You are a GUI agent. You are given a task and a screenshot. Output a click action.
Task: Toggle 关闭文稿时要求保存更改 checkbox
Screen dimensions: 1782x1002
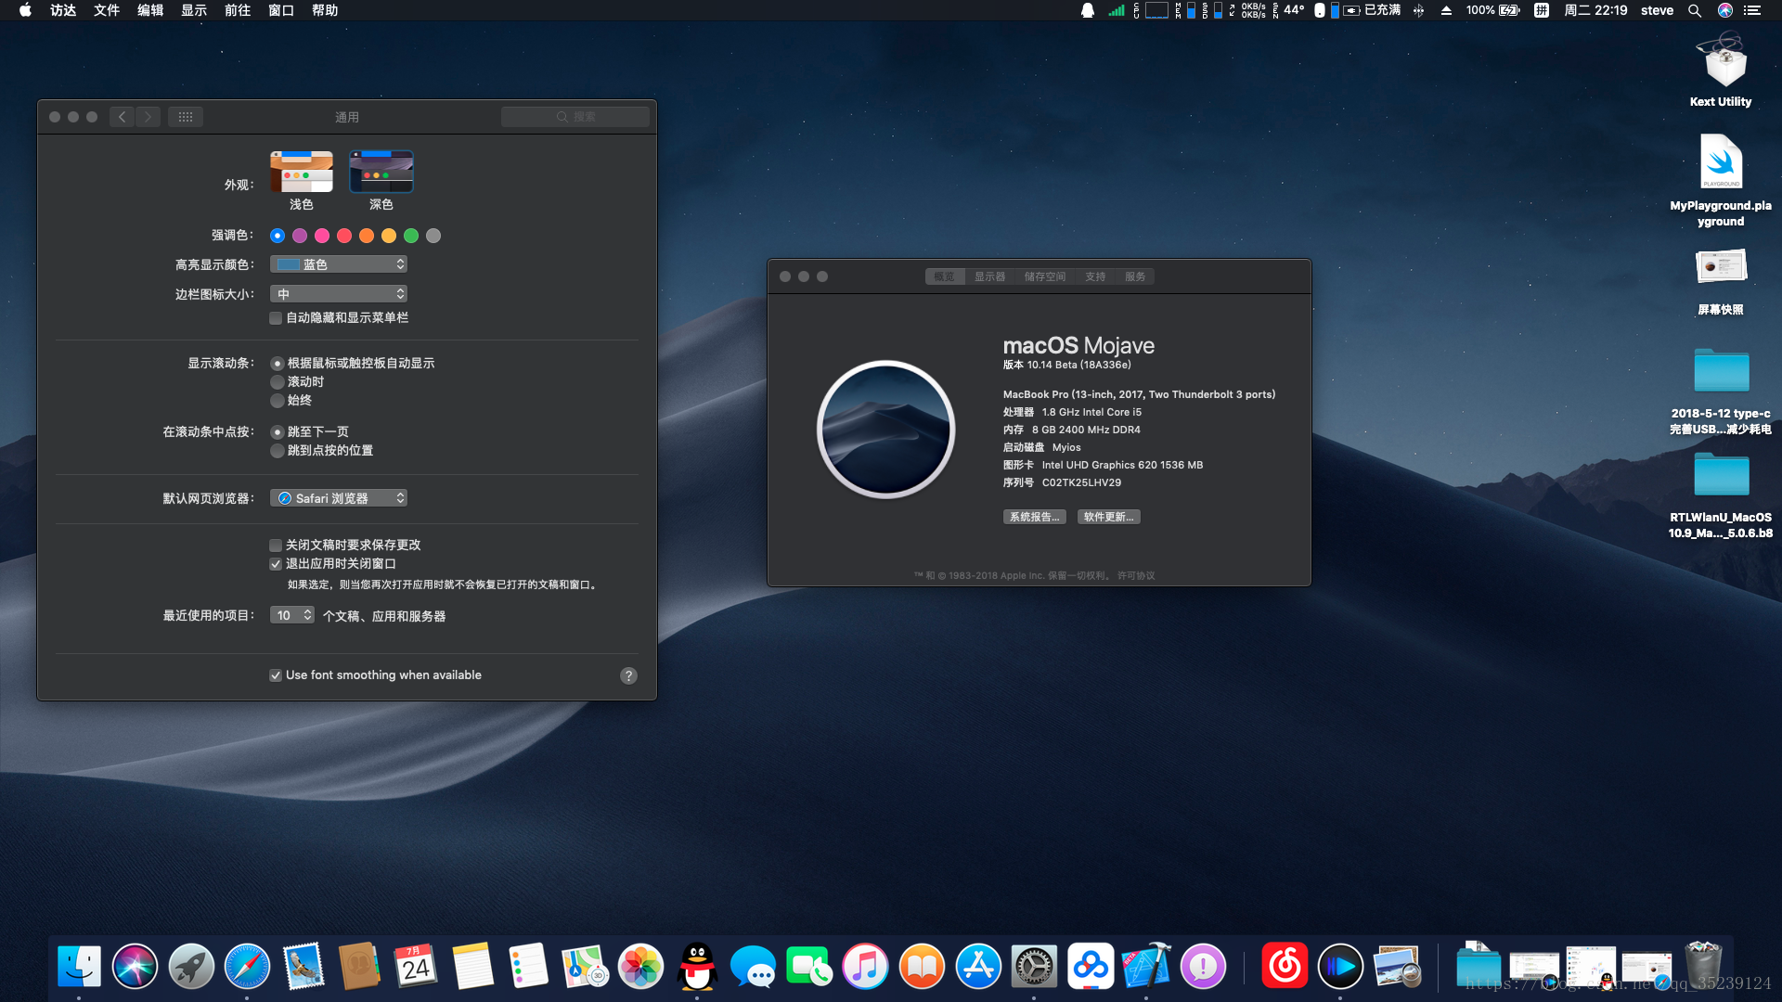(276, 546)
